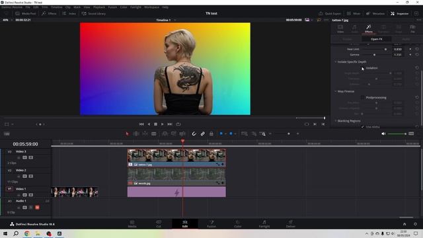Click the Play Reverse button
This screenshot has width=423, height=238.
pyautogui.click(x=149, y=124)
